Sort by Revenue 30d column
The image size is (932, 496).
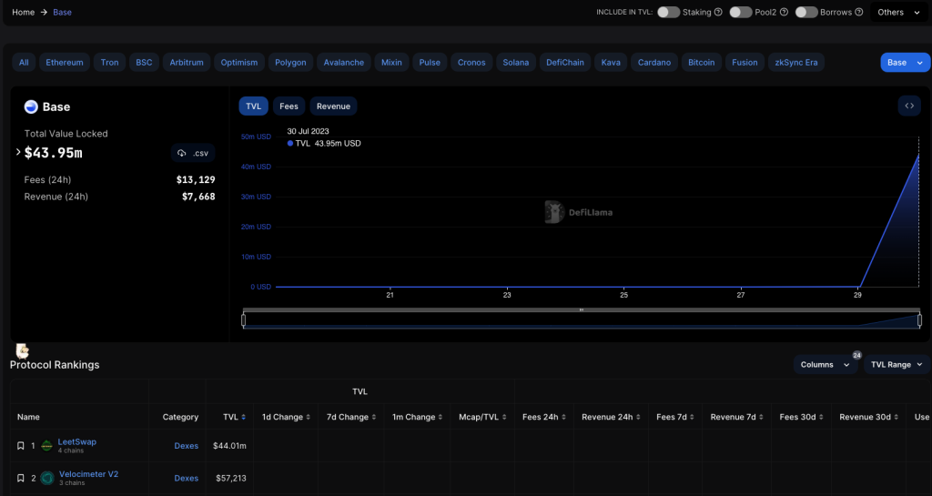click(897, 417)
